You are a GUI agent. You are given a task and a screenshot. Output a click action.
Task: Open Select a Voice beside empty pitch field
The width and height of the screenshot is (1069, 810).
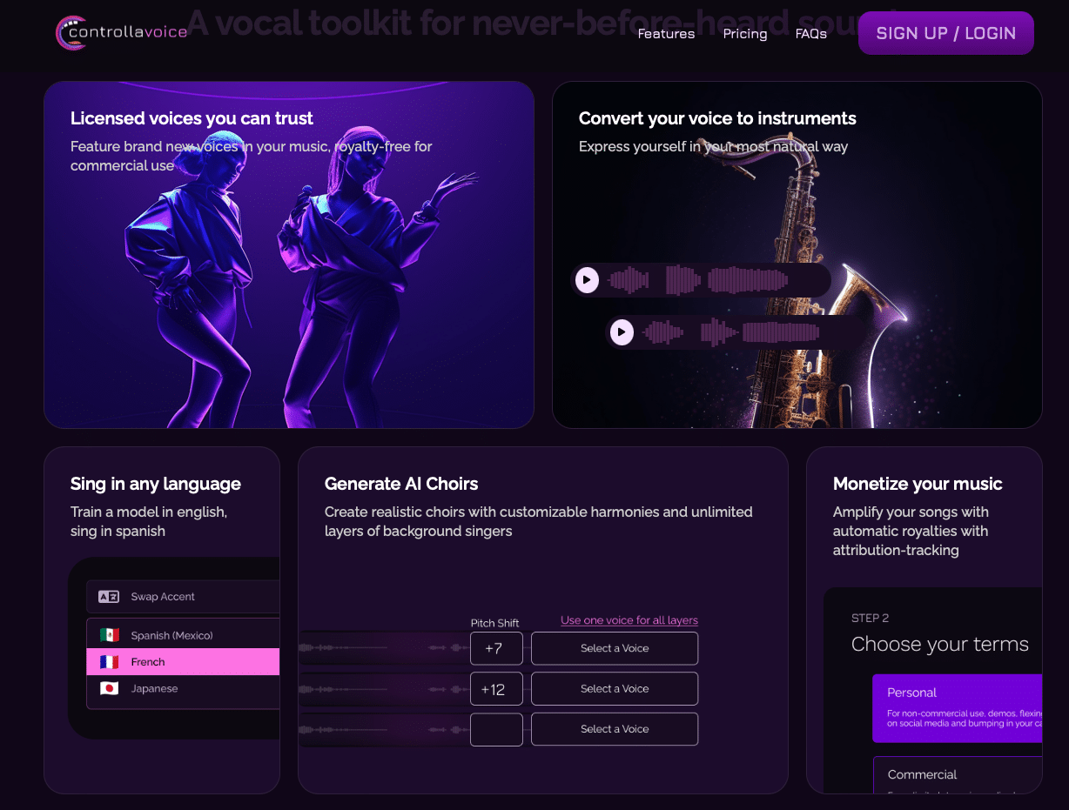click(615, 729)
